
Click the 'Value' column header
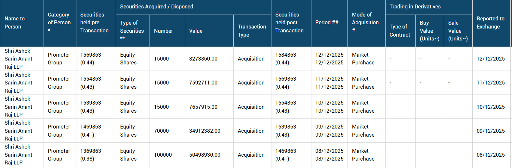(196, 31)
